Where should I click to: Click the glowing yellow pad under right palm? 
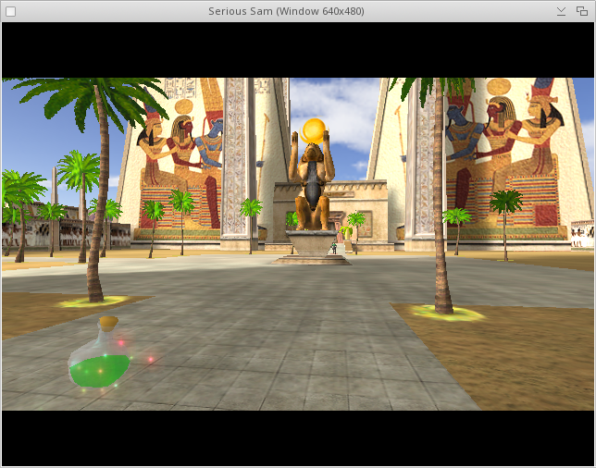[448, 314]
